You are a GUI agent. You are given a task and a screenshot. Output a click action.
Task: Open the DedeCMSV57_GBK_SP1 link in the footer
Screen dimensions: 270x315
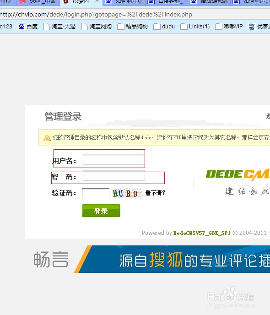pyautogui.click(x=202, y=233)
